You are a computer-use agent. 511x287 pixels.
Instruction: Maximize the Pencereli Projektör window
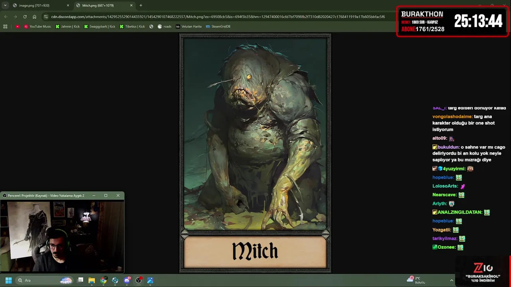tap(106, 195)
